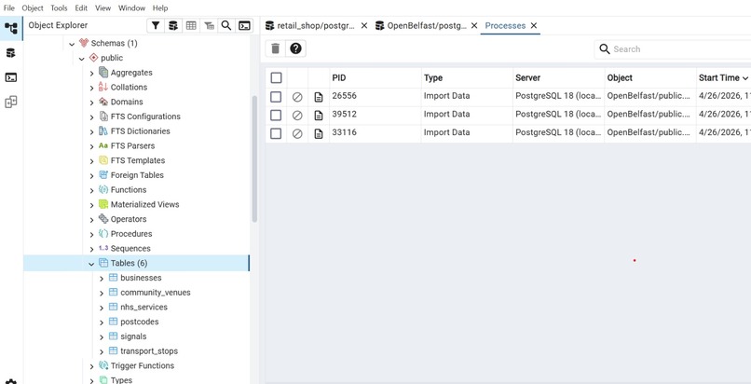Stop process with PID 26556
The width and height of the screenshot is (751, 384).
pos(297,97)
